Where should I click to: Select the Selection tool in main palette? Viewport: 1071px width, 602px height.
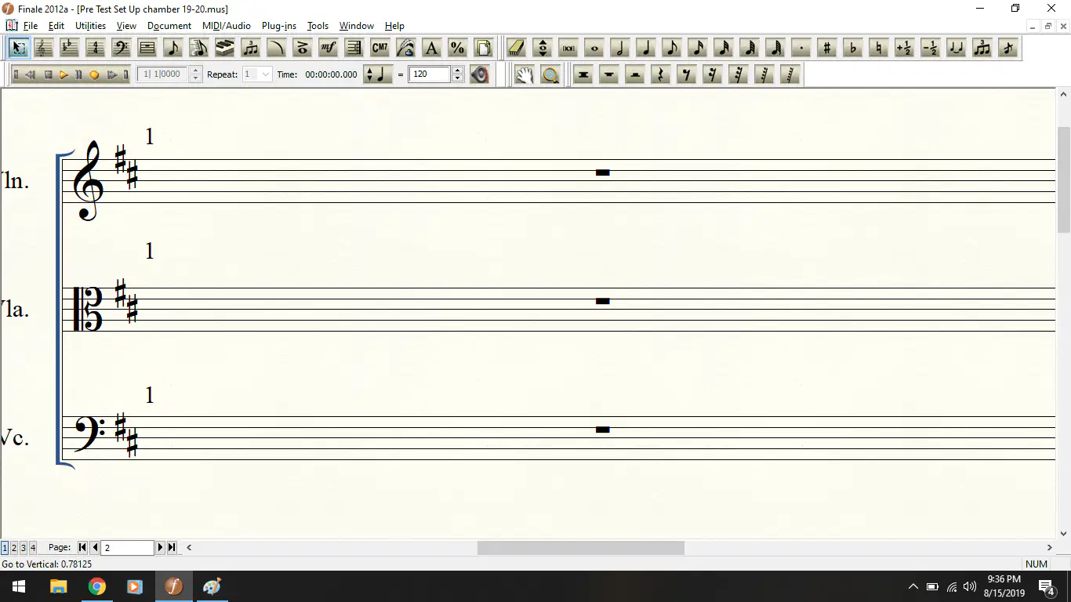coord(17,48)
